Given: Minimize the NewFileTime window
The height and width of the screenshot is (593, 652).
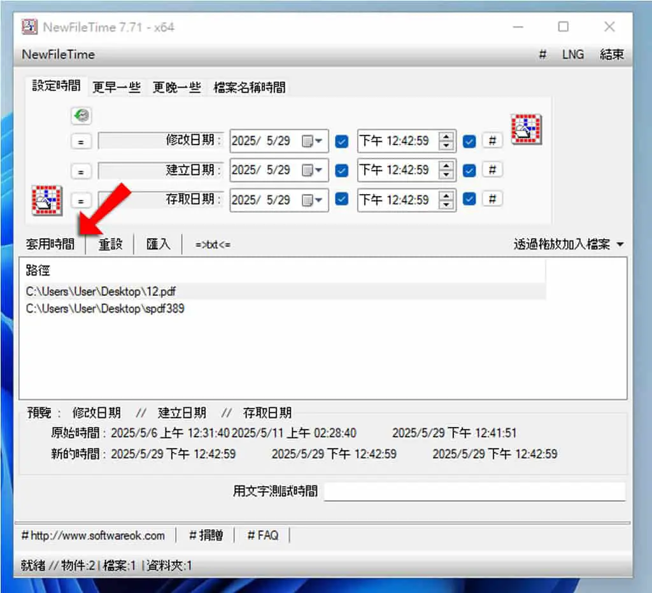Looking at the screenshot, I should click(x=518, y=27).
